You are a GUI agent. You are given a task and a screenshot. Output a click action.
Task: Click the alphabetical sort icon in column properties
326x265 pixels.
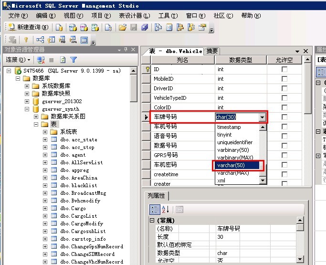(x=165, y=209)
